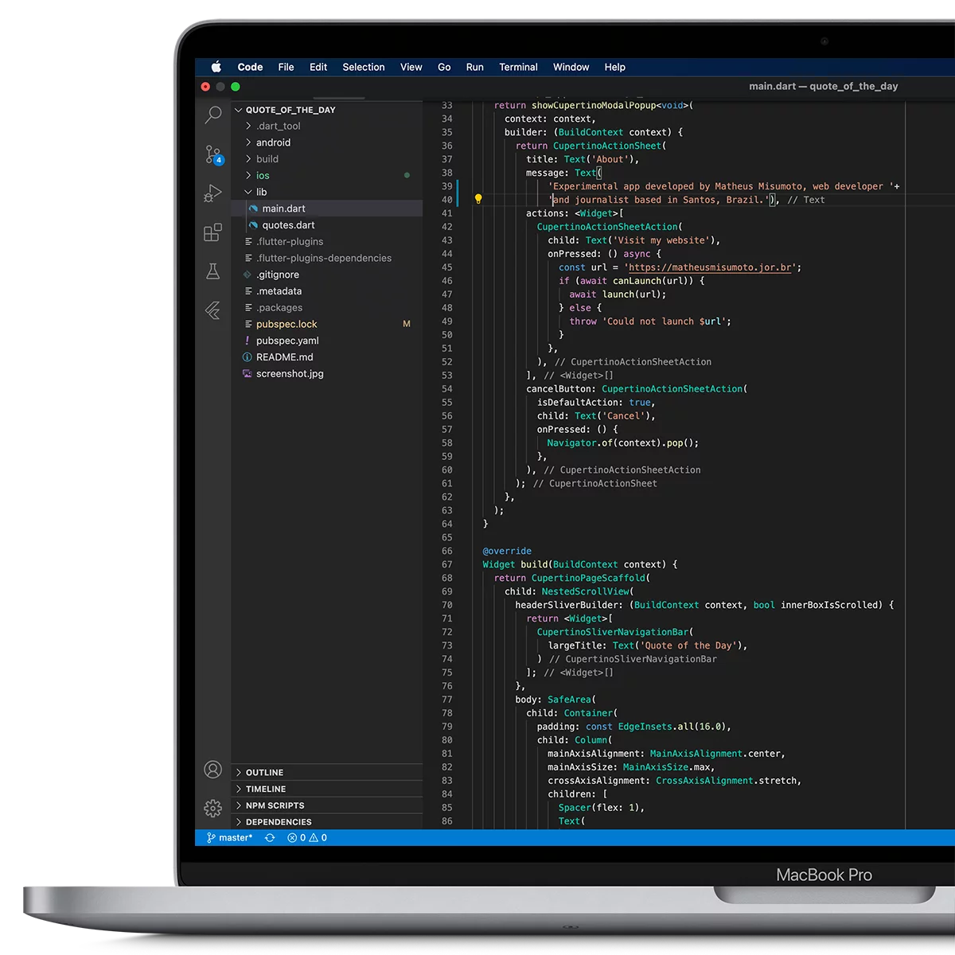955x955 pixels.
Task: Click 'EdgeInsets' on line 79
Action: click(x=645, y=727)
